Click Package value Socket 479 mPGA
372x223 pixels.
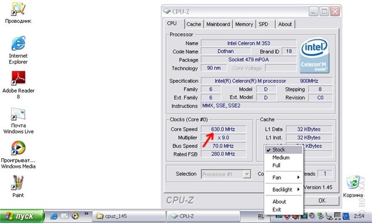pyautogui.click(x=248, y=59)
